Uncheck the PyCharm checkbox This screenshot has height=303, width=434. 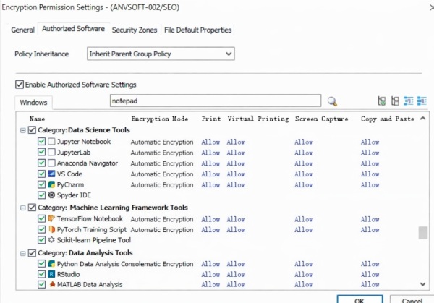(41, 184)
